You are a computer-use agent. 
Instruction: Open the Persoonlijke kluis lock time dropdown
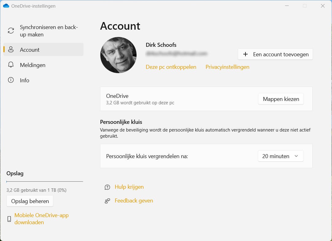pos(280,156)
